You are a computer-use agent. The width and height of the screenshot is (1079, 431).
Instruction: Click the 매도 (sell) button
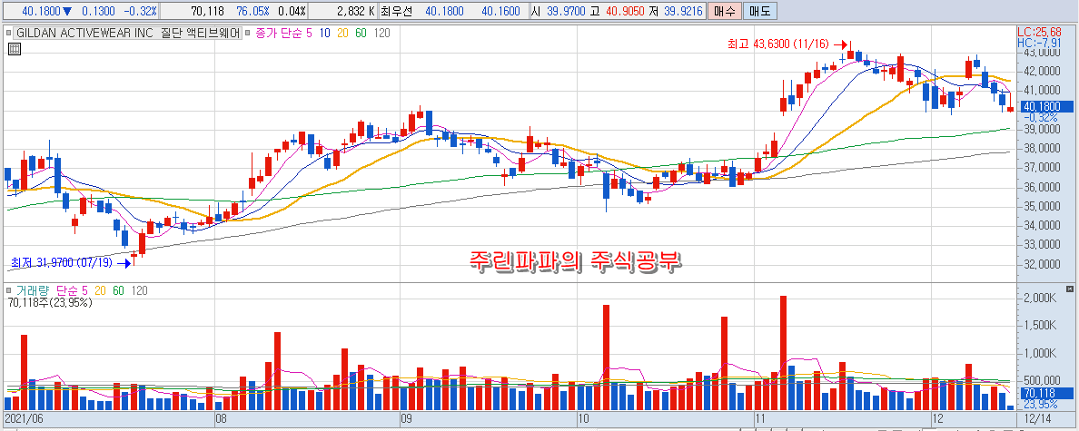(x=758, y=11)
